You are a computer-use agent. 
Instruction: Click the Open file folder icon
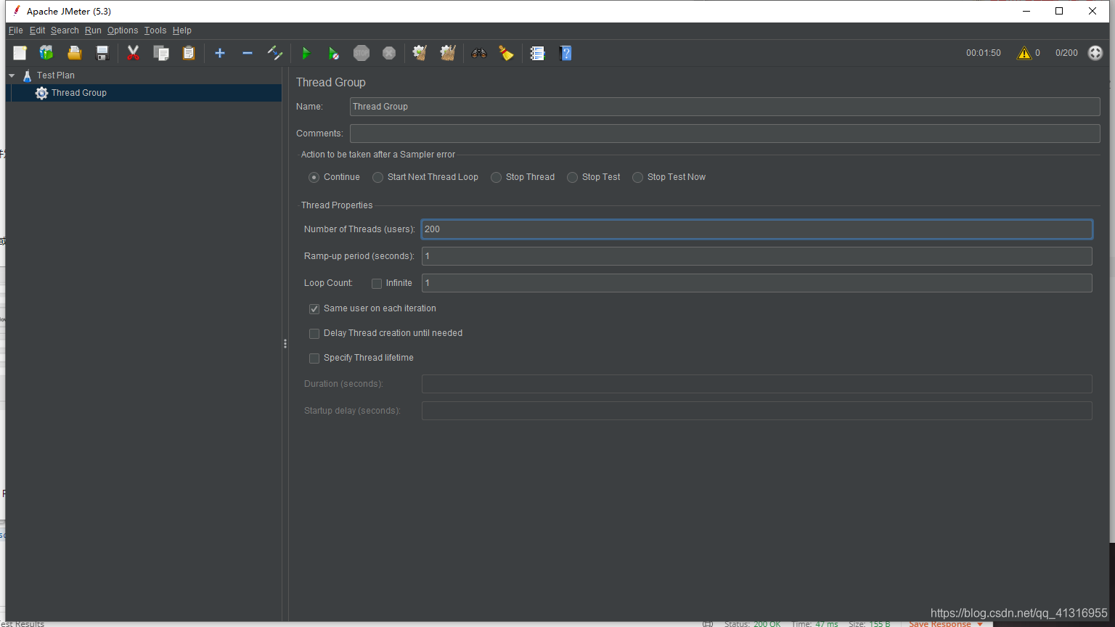[74, 53]
